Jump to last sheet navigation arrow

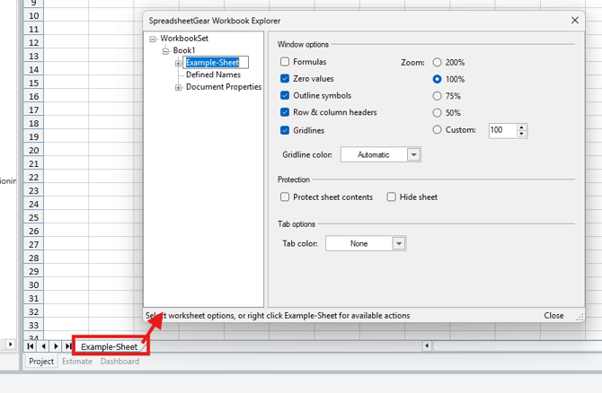tap(68, 345)
